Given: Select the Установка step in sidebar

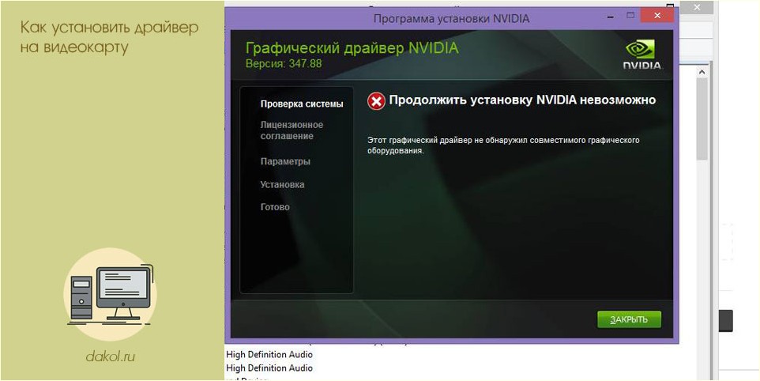Looking at the screenshot, I should [x=282, y=184].
